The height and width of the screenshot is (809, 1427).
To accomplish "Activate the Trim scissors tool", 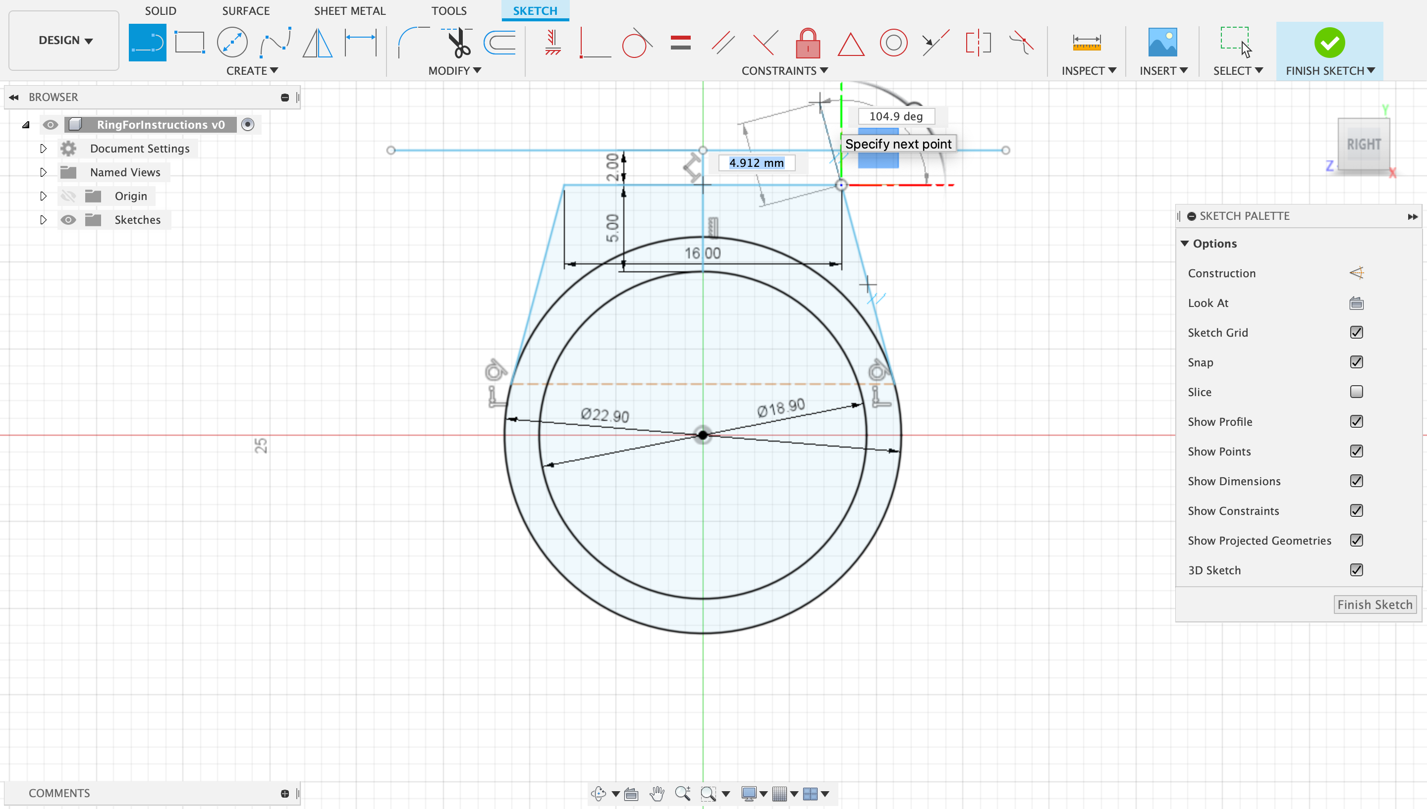I will 459,42.
